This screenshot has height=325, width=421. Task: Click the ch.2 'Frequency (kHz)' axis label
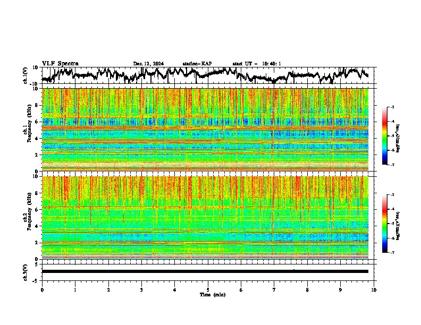29,211
